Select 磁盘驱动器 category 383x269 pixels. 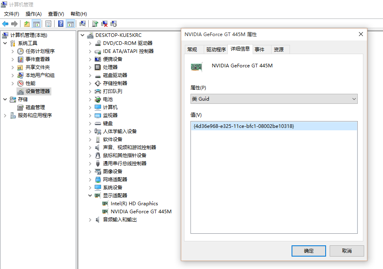(x=115, y=75)
